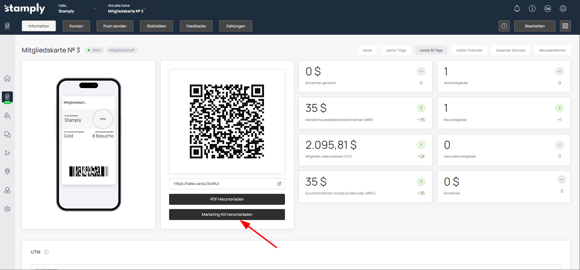The image size is (580, 270).
Task: Click the UTM info tooltip icon
Action: coord(46,252)
